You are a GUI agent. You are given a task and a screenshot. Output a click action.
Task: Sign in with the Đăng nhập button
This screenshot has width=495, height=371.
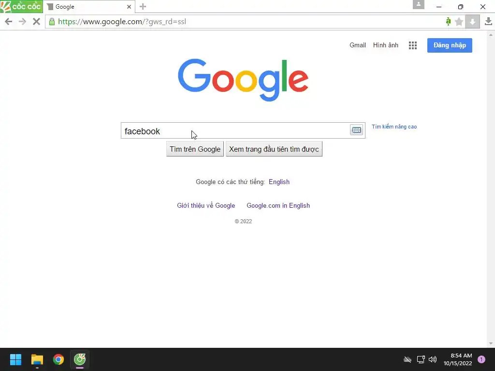pyautogui.click(x=450, y=45)
